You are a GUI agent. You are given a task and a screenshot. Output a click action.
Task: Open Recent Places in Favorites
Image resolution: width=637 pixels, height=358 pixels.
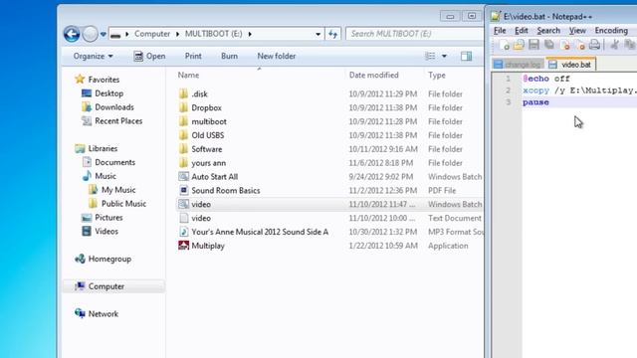click(118, 121)
